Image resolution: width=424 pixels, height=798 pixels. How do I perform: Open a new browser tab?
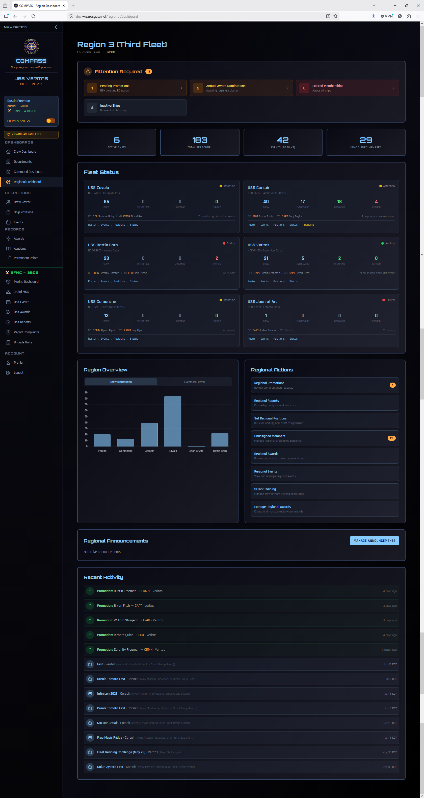pyautogui.click(x=73, y=6)
